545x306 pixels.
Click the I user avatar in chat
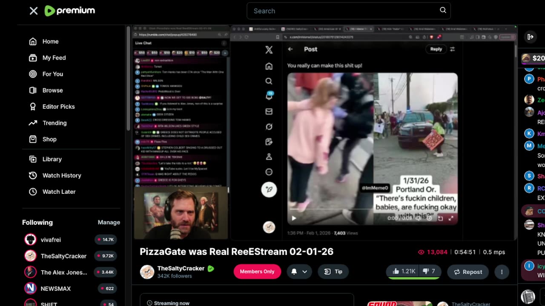(529, 266)
